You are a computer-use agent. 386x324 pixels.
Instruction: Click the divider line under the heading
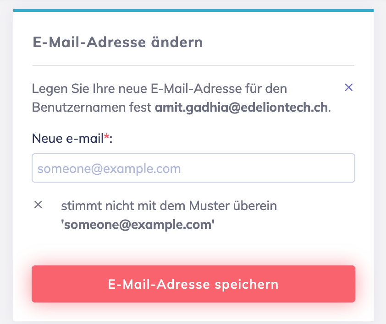(x=193, y=65)
